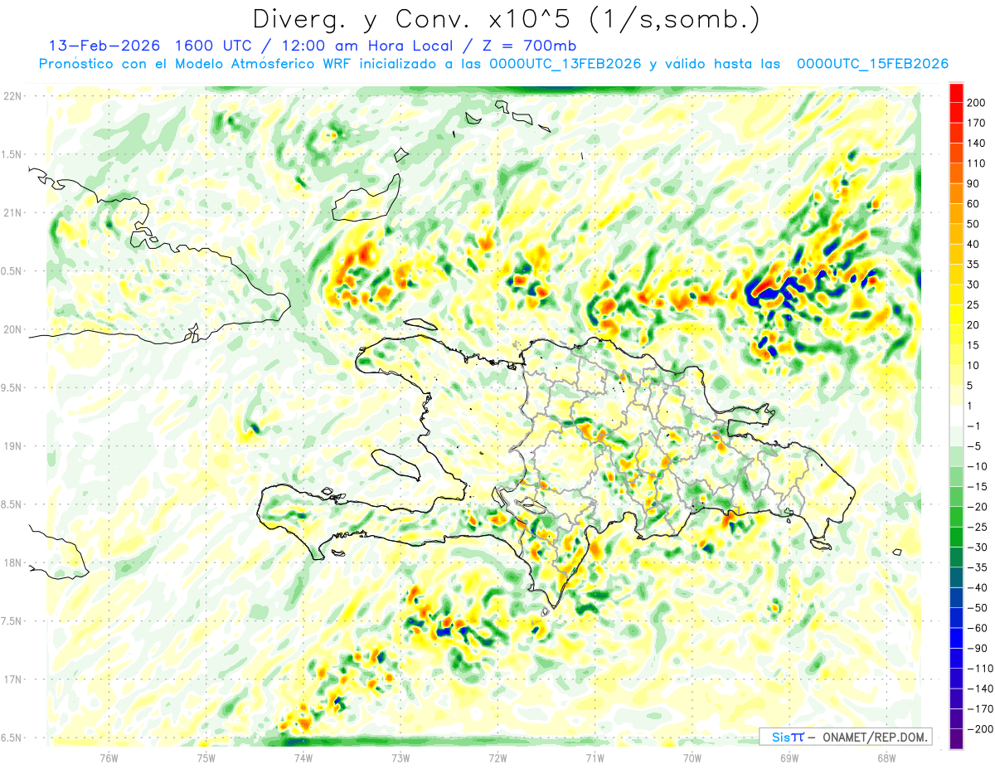
Task: Click the colorbar label '-60'
Action: coord(977,628)
